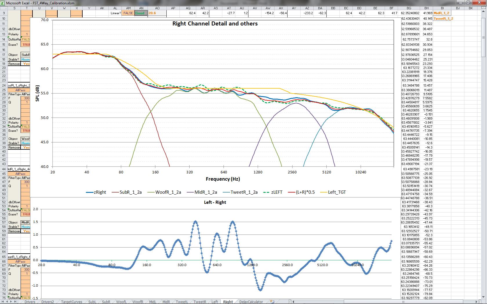Select the WoofR_1_2a legend entry
487x304 pixels.
click(x=164, y=192)
